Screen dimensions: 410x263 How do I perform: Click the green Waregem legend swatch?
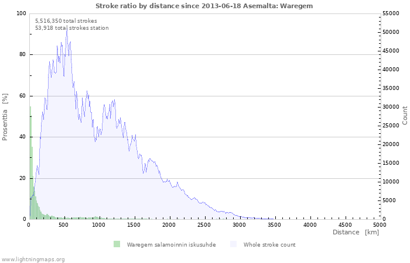[x=117, y=244]
